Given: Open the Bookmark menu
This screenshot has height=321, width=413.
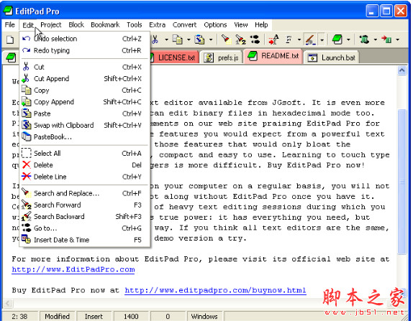Looking at the screenshot, I should click(105, 24).
